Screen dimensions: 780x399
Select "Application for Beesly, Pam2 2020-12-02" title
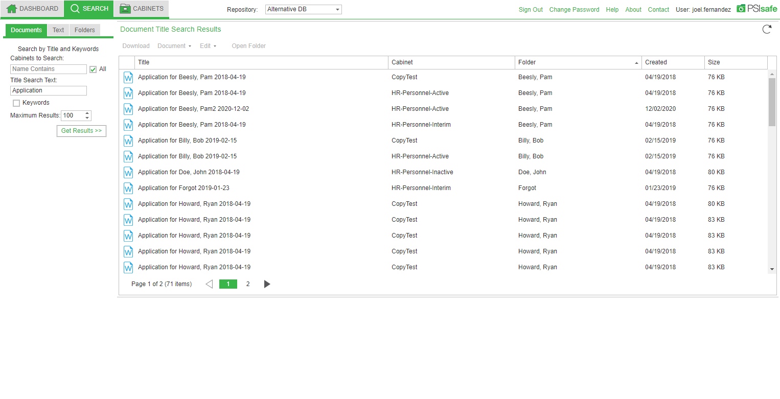(x=193, y=109)
